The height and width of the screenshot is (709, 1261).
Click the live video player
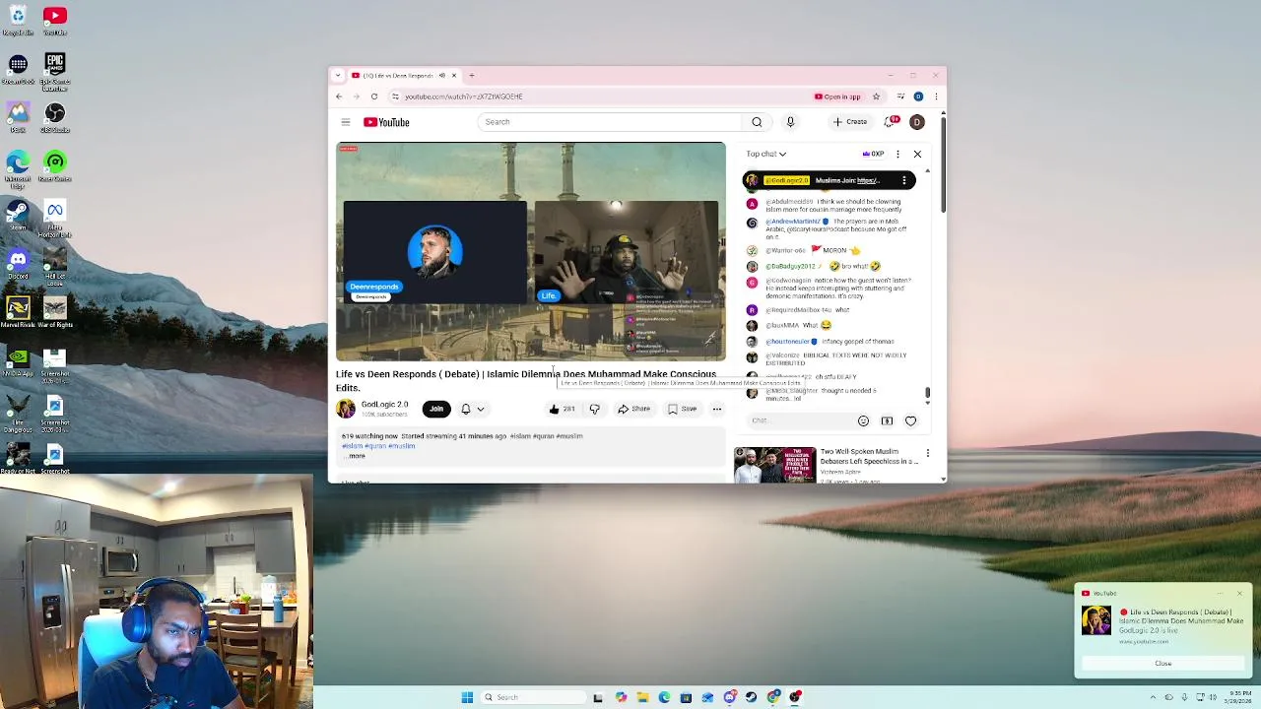click(x=531, y=252)
